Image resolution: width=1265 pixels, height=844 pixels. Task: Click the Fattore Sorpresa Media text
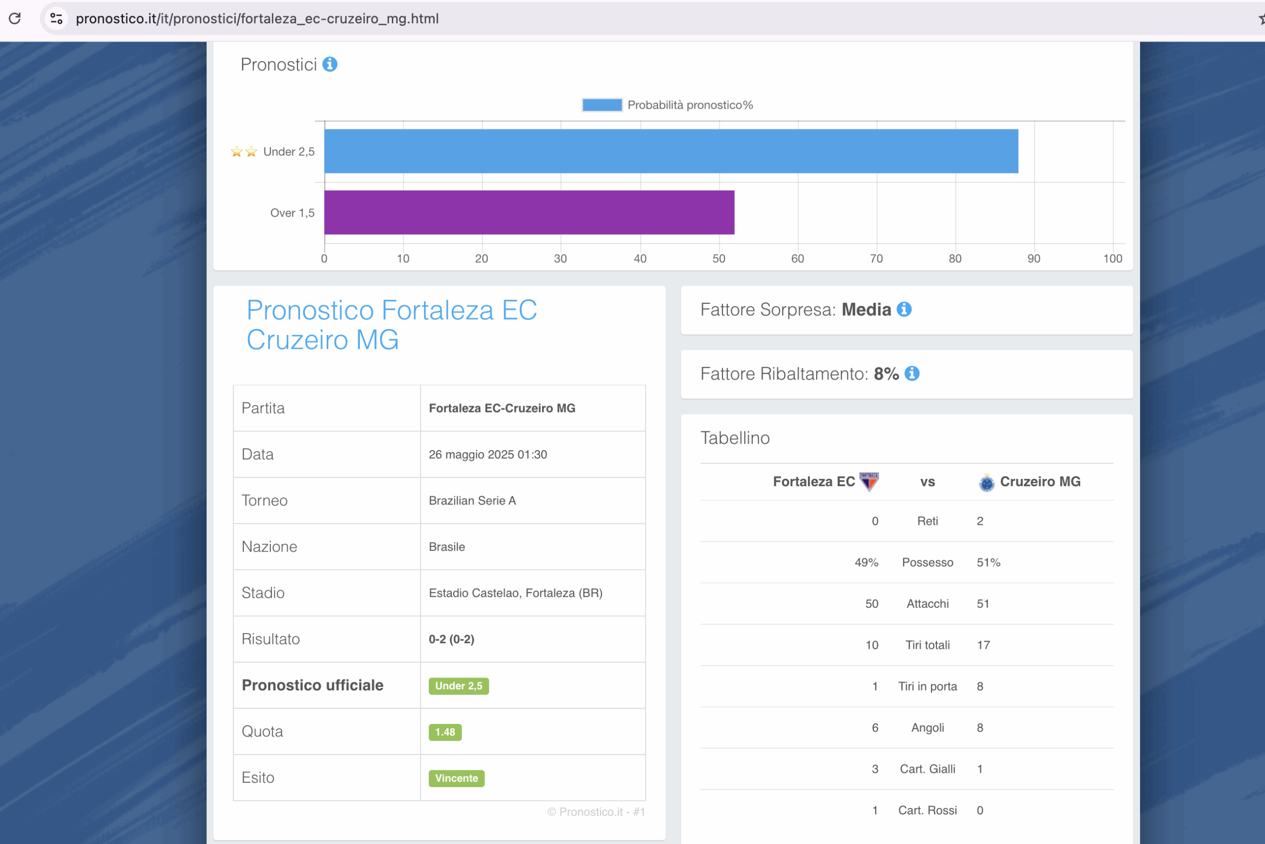[796, 309]
